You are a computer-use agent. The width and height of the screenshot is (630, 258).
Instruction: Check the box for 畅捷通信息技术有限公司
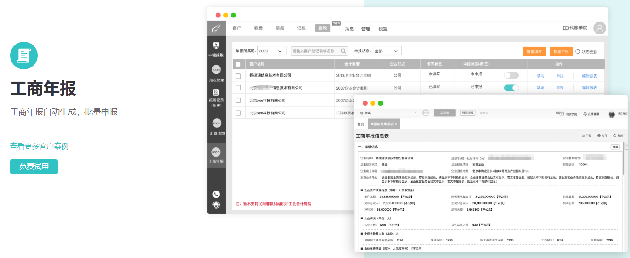pyautogui.click(x=238, y=76)
